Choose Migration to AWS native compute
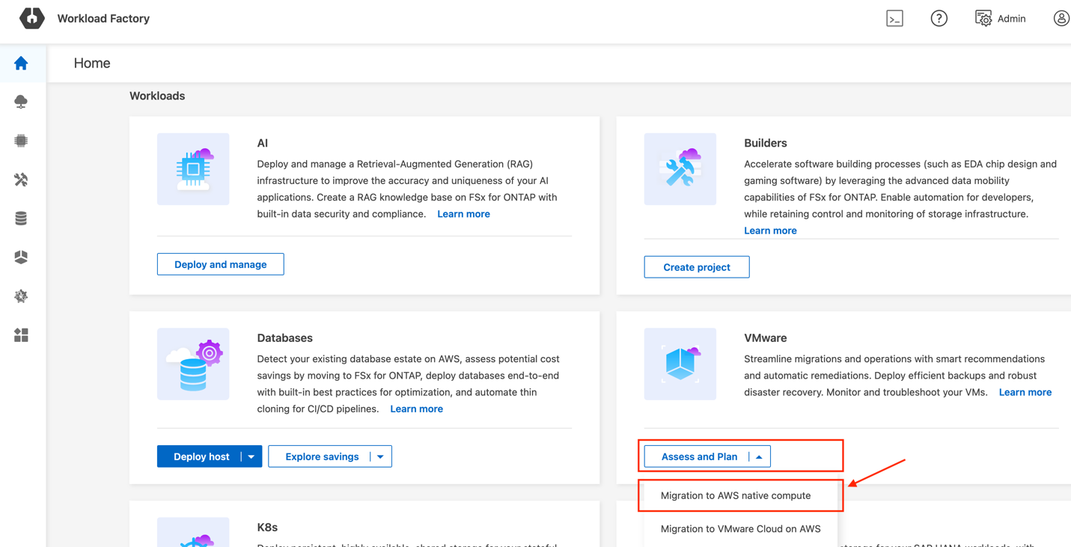 pos(736,495)
